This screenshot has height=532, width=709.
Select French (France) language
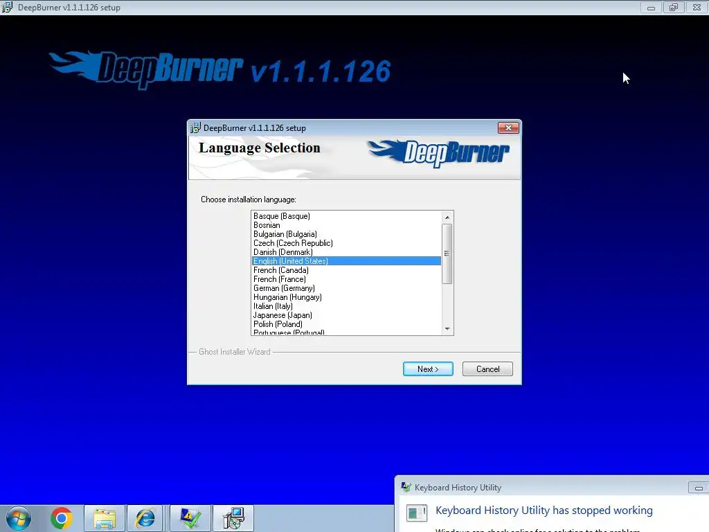[x=346, y=279]
